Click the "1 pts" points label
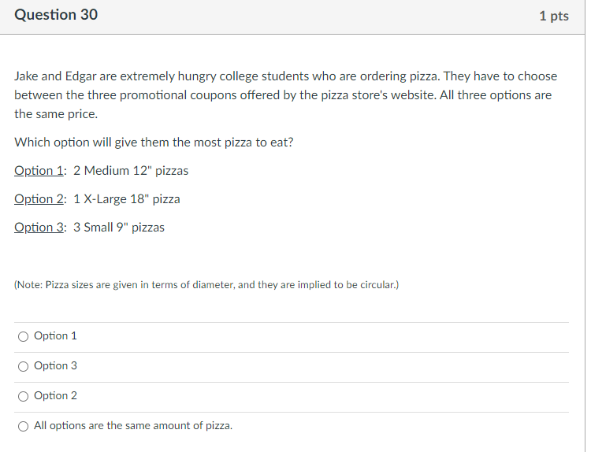This screenshot has height=452, width=591. (554, 16)
